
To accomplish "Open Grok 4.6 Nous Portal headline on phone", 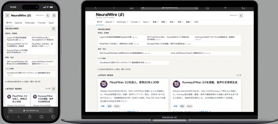I will pos(43,63).
